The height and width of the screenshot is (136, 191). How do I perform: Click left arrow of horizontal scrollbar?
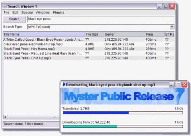coord(6,117)
